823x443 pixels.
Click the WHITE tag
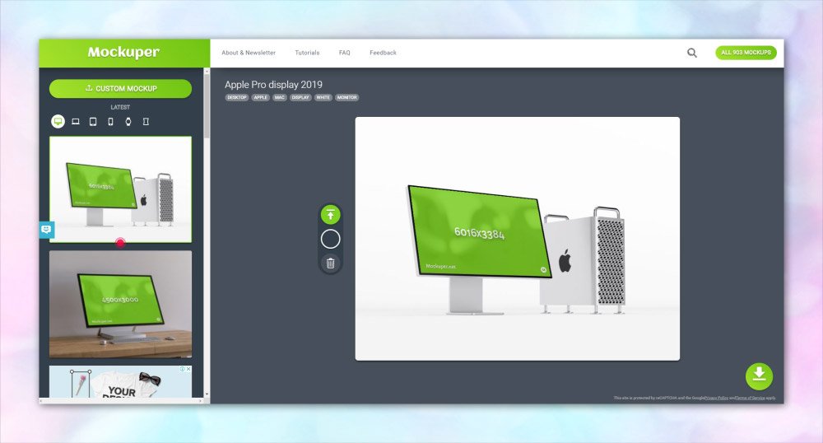323,98
